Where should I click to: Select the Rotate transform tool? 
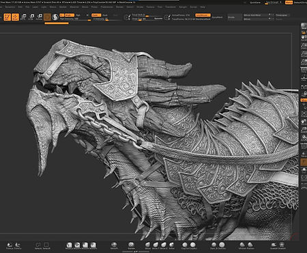click(x=40, y=17)
